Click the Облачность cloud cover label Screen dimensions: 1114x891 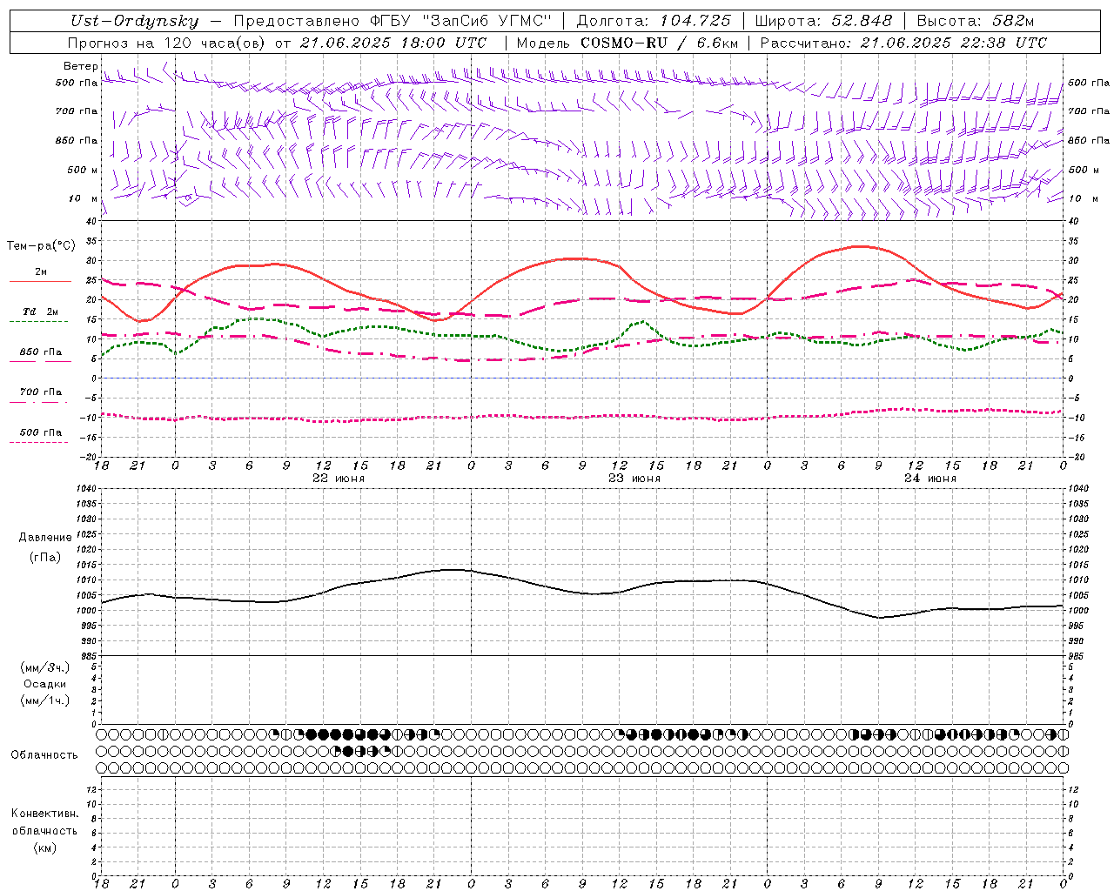point(44,755)
